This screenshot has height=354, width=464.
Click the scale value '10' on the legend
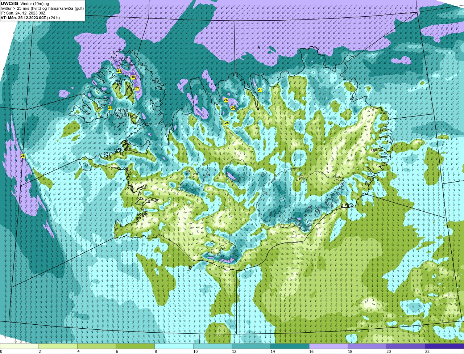(x=195, y=351)
